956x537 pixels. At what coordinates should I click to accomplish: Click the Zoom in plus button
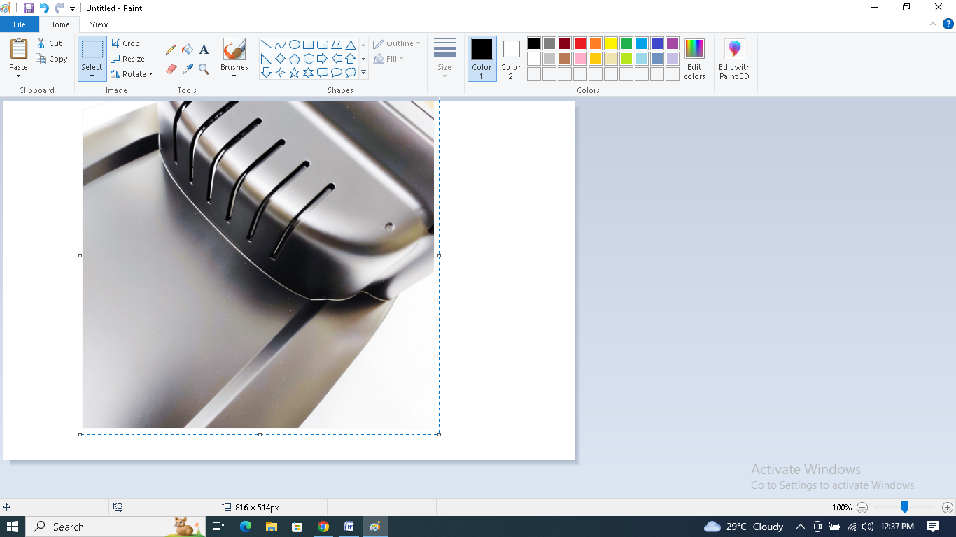tap(947, 508)
